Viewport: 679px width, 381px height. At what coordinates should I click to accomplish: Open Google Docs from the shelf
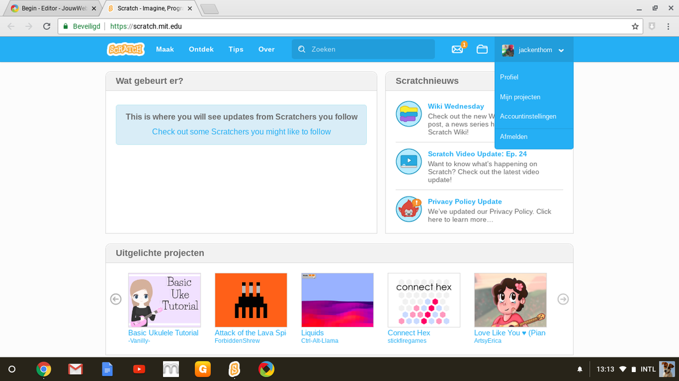(108, 370)
